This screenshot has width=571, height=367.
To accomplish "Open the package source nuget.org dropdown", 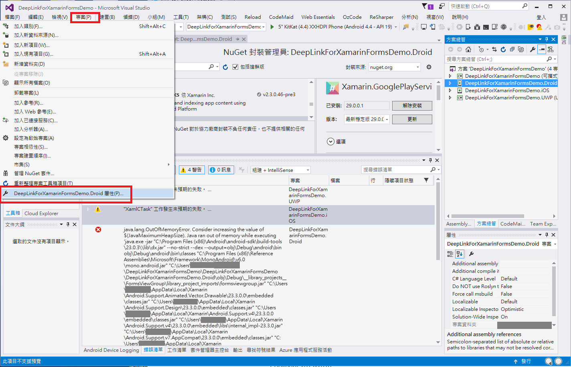I will pos(394,67).
